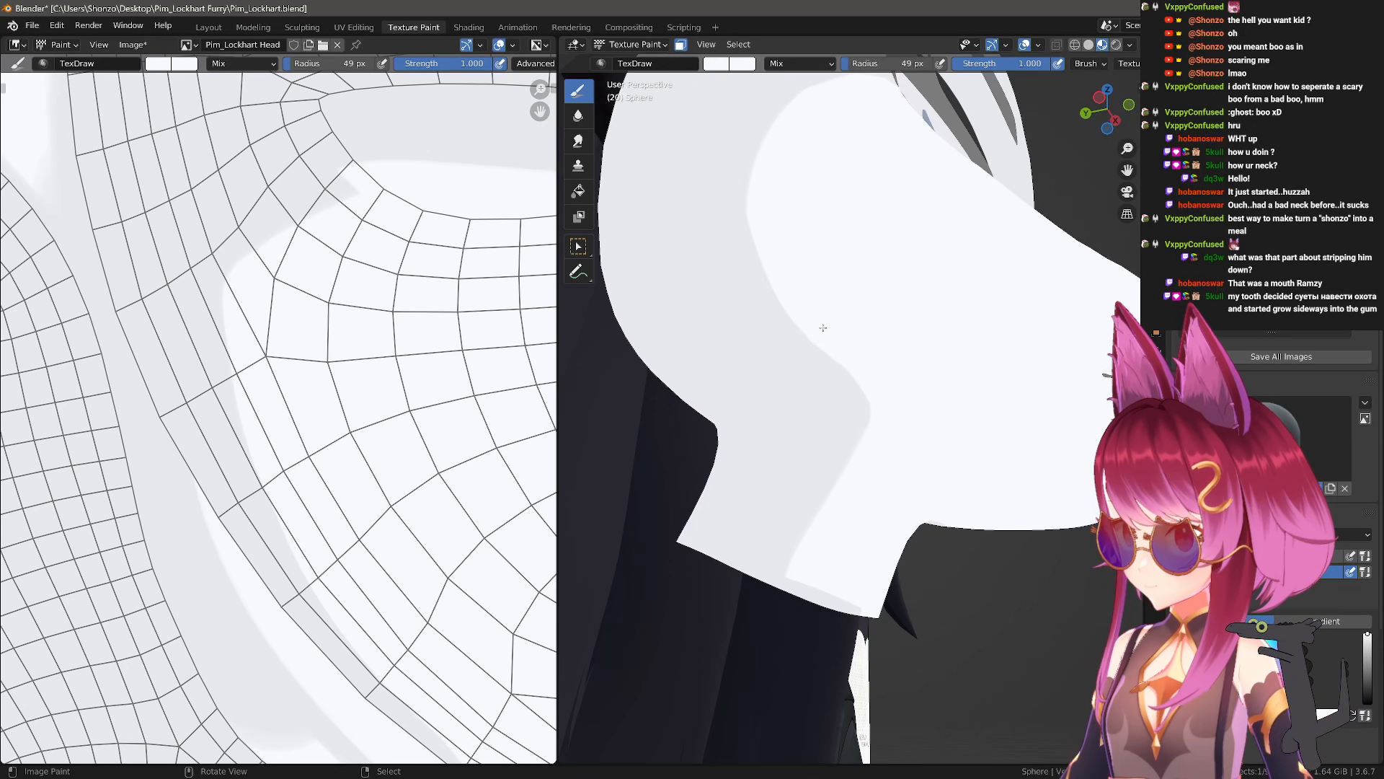
Task: Open image browse dropdown beside Pim_Lockhart Head
Action: [189, 45]
